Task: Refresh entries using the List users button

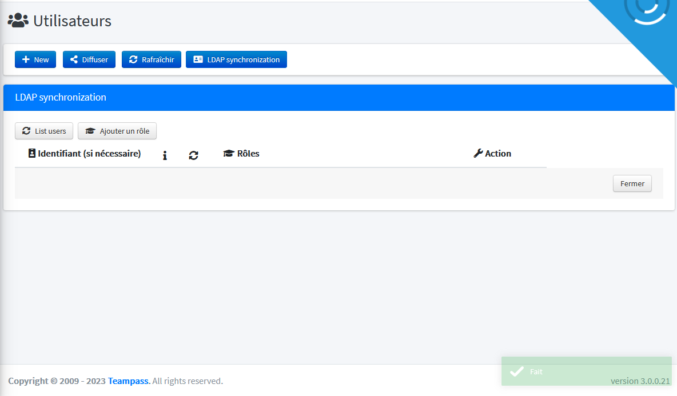Action: [44, 131]
